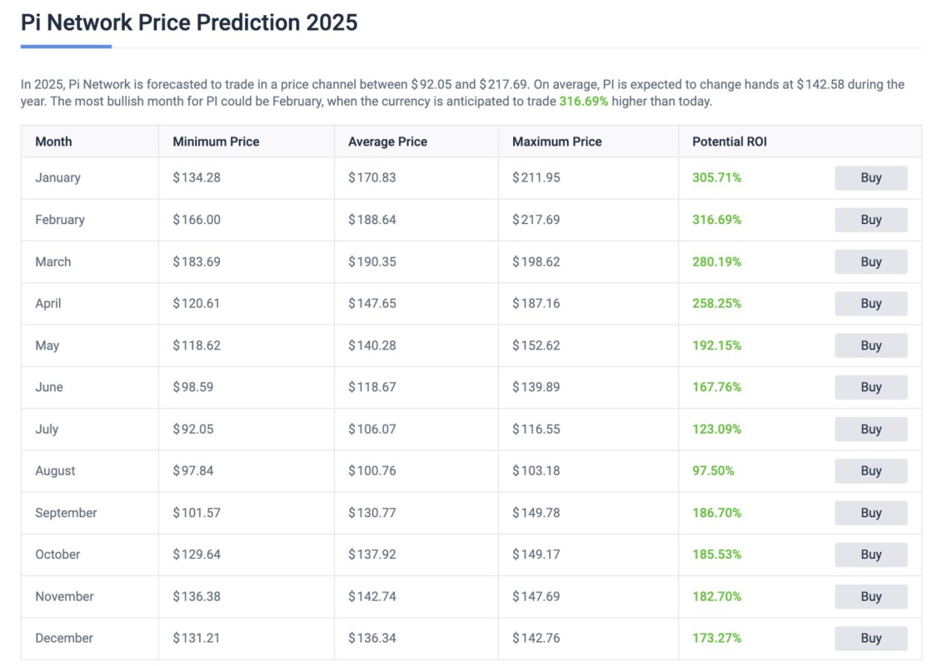Click the Month column header

(53, 142)
